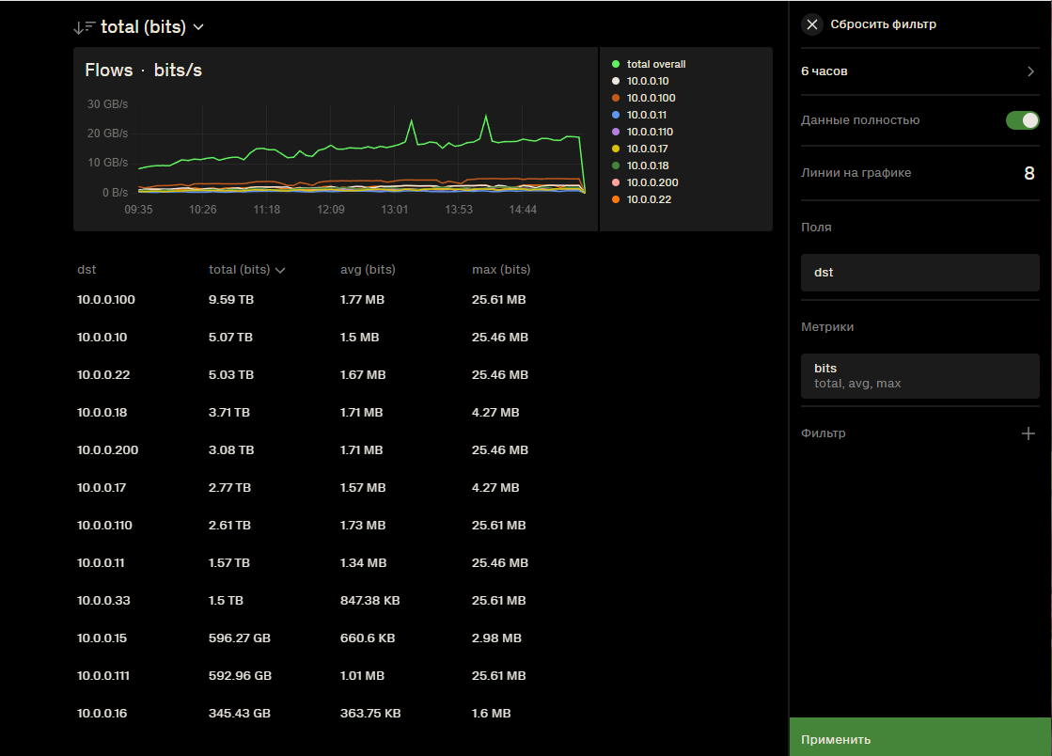Hide the 10.0.0.200 legend series

tap(652, 182)
